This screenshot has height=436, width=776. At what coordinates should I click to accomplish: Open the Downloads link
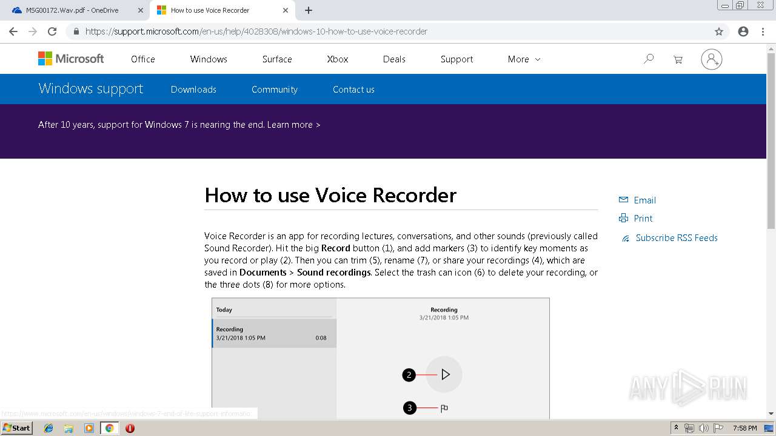(193, 89)
